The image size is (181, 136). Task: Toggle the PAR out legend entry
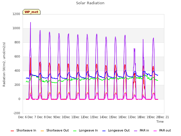point(162,130)
